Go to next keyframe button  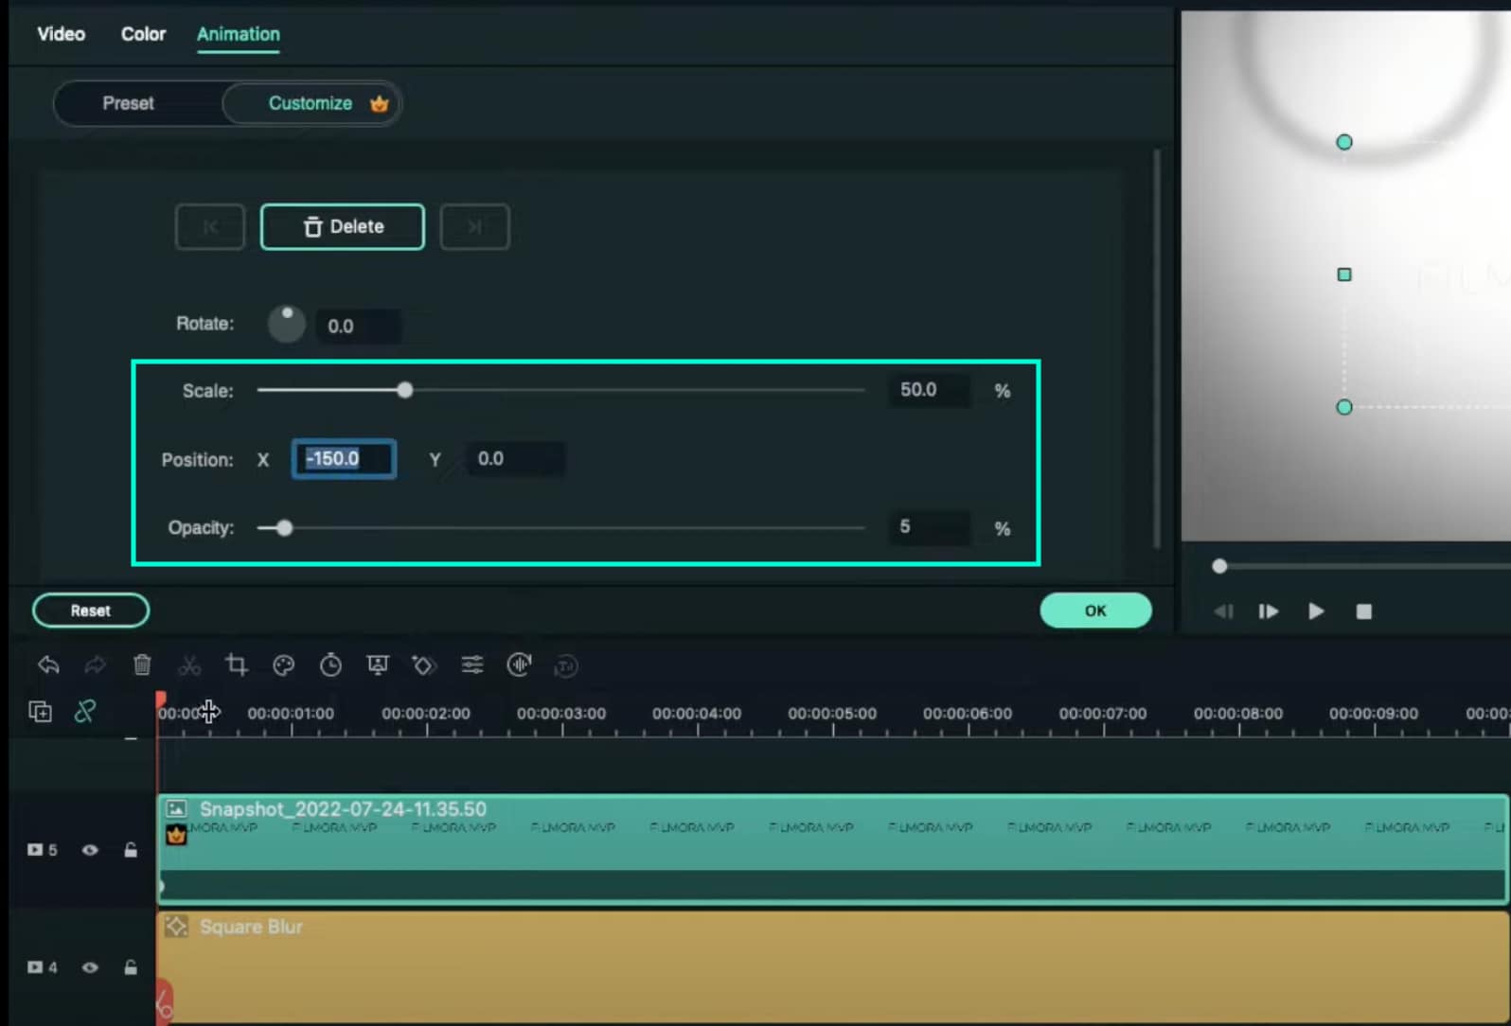click(475, 227)
